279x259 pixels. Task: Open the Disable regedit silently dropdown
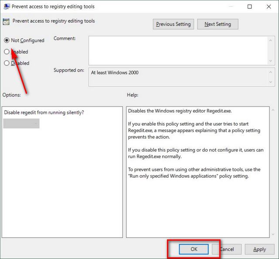[x=21, y=123]
